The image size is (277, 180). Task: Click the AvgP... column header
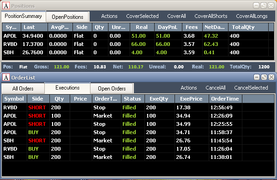(x=60, y=27)
